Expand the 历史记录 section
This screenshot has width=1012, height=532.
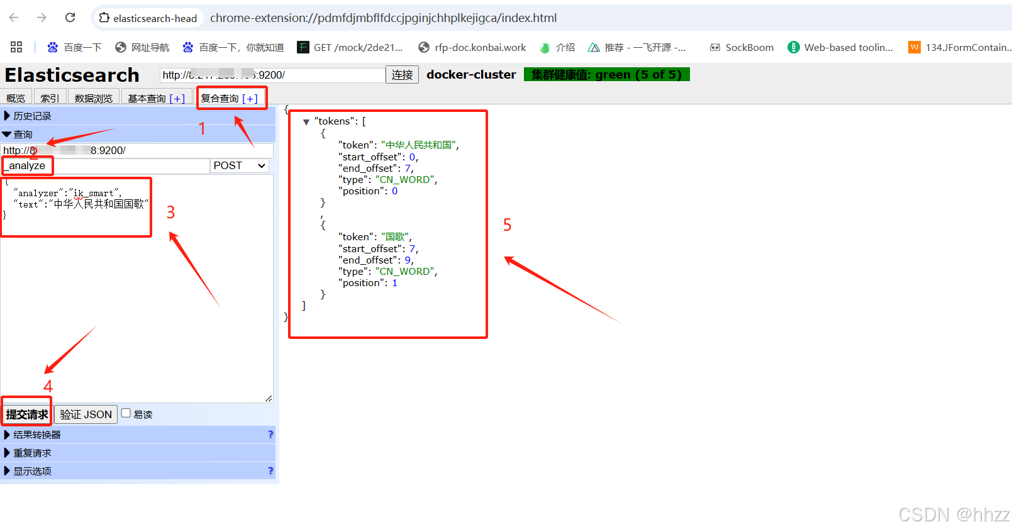point(138,116)
